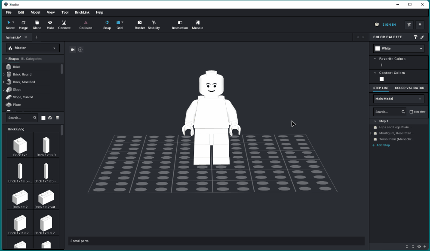Click Add Step in the step list

pos(383,145)
